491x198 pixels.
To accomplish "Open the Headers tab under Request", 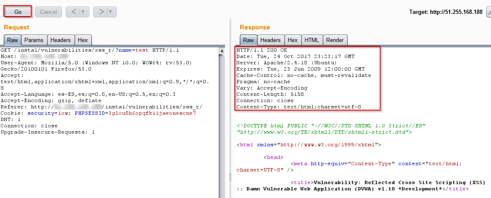I will point(60,40).
